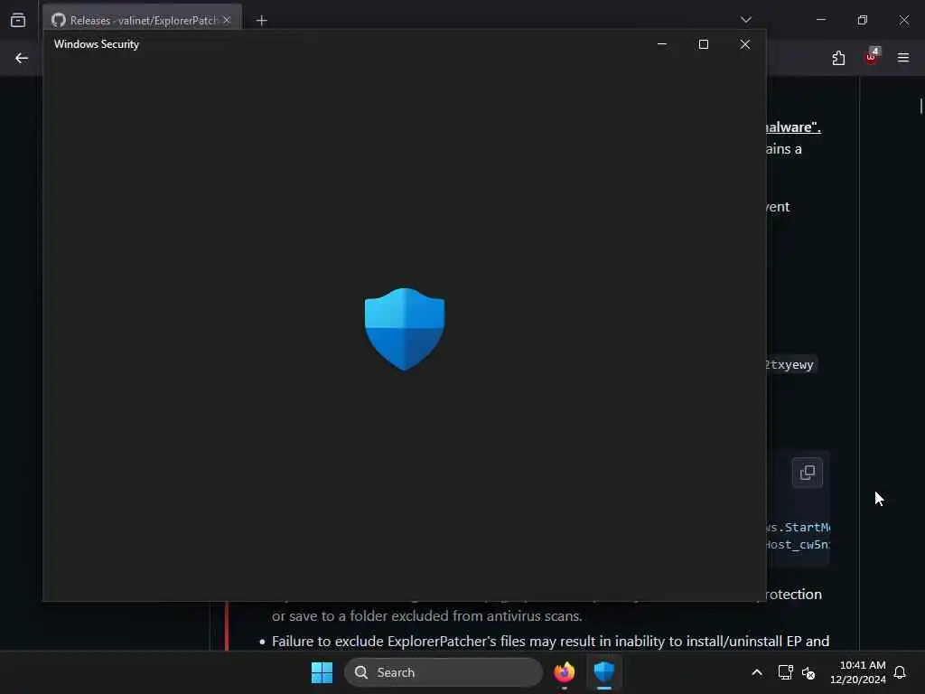Minimize the Windows Security window

pos(662,44)
